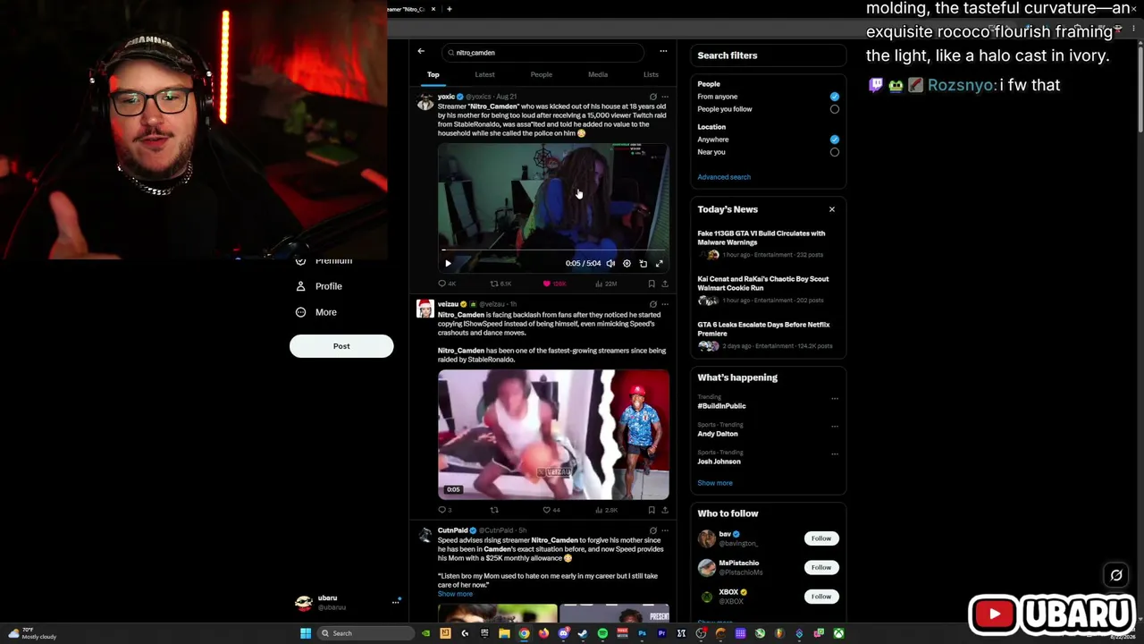Share the yoxic post
Image resolution: width=1144 pixels, height=644 pixels.
664,284
